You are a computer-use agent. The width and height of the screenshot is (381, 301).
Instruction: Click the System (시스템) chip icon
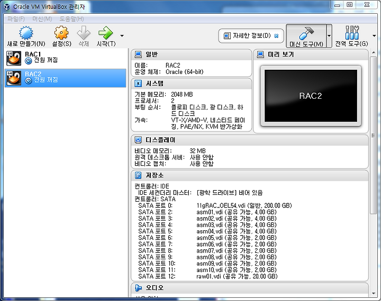138,83
